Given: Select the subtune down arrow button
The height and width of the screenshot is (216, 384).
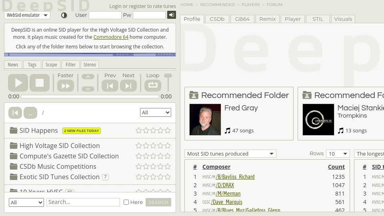Looking at the screenshot, I should coord(88,89).
